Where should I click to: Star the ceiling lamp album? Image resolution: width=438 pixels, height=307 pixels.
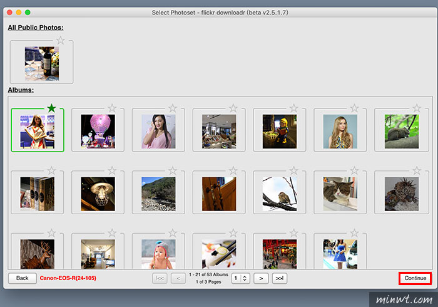pos(112,170)
